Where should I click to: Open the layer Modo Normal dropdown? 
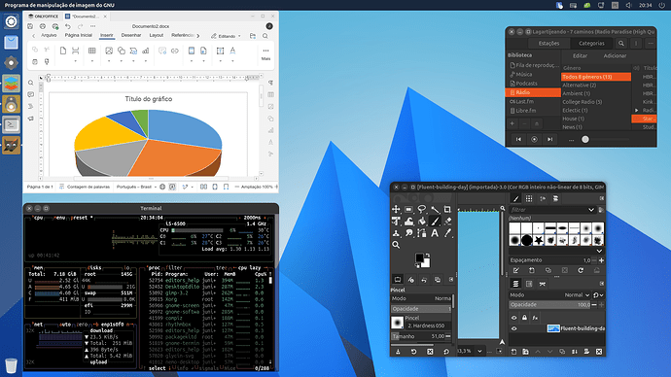[x=577, y=295]
